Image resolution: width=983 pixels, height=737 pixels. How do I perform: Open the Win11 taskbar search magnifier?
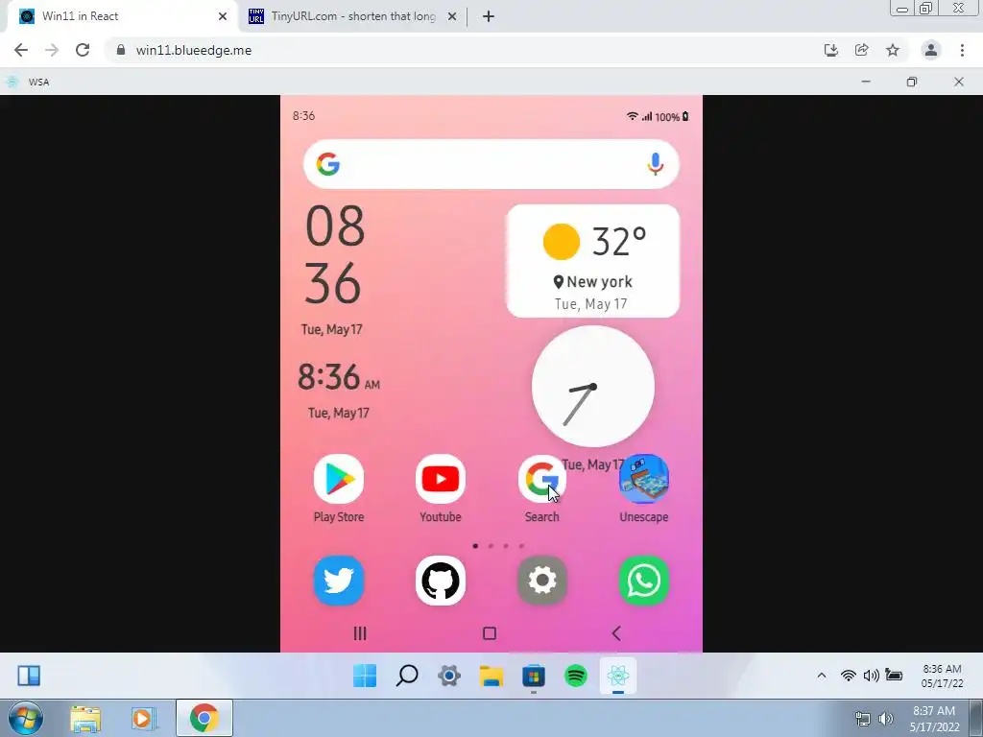click(x=407, y=676)
